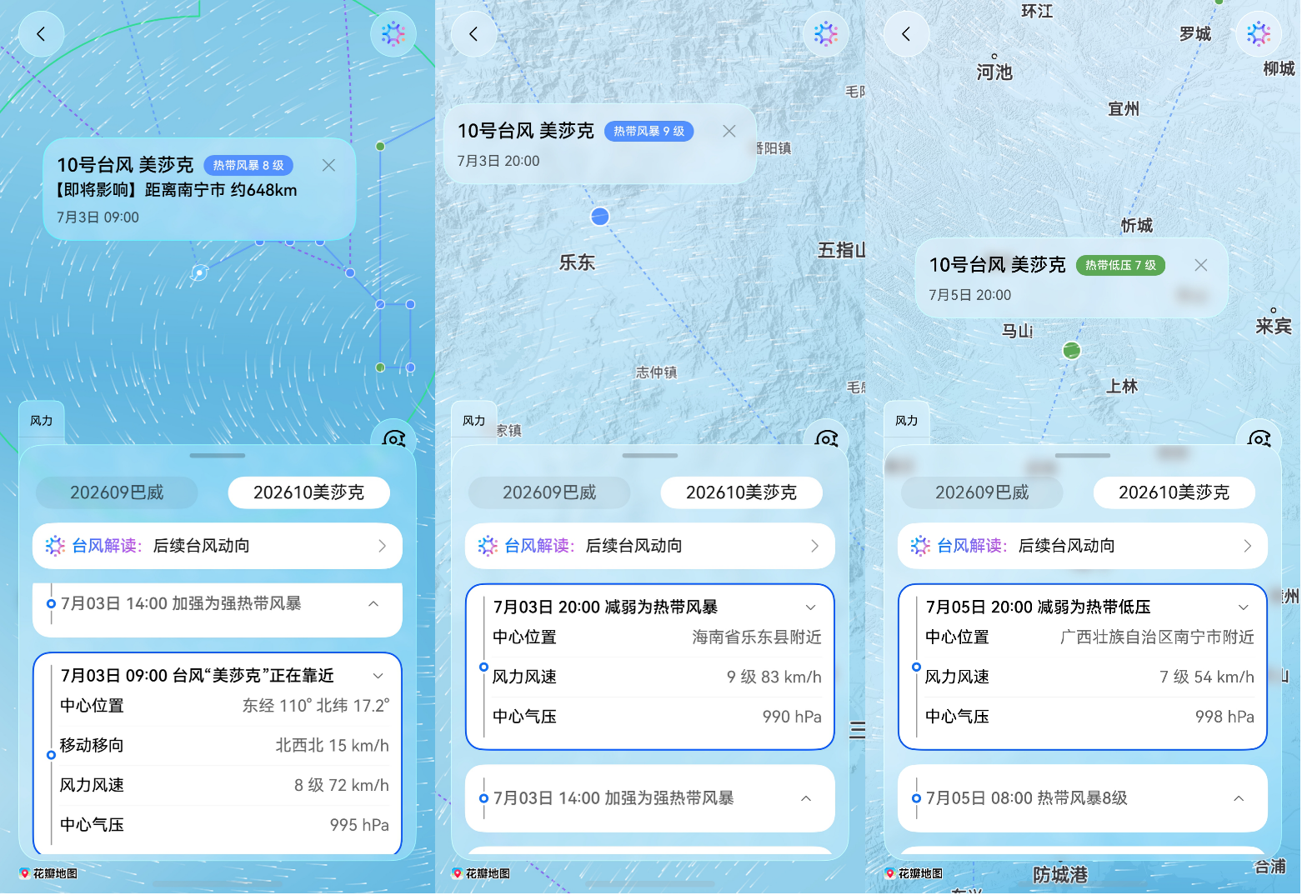Tap the 五指山 label on middle map

point(841,250)
